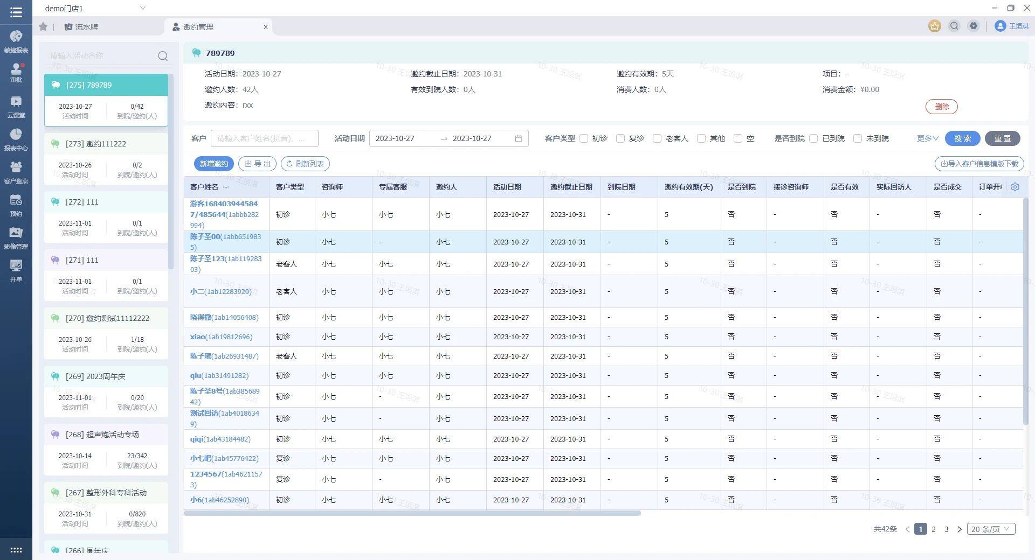Check the 未到院 checkbox
This screenshot has width=1035, height=560.
pos(858,138)
